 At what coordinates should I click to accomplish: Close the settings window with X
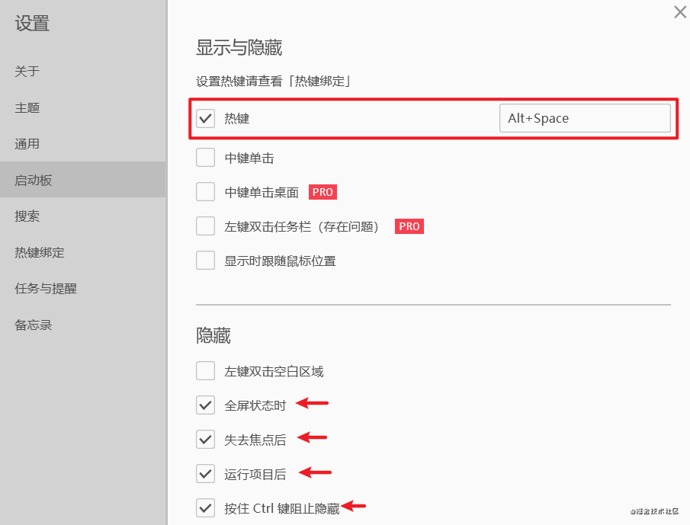[680, 11]
